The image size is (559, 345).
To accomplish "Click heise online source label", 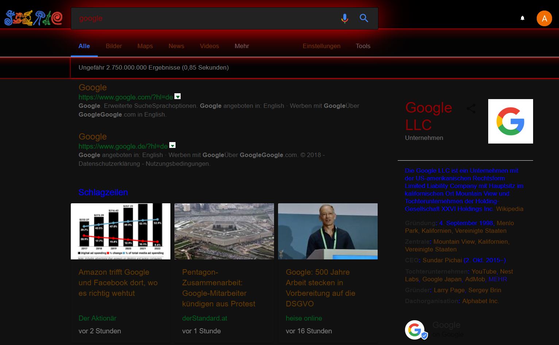I will click(x=304, y=318).
